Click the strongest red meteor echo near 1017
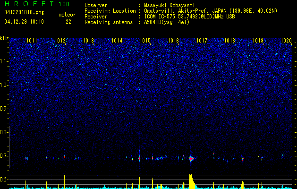 (x=192, y=158)
